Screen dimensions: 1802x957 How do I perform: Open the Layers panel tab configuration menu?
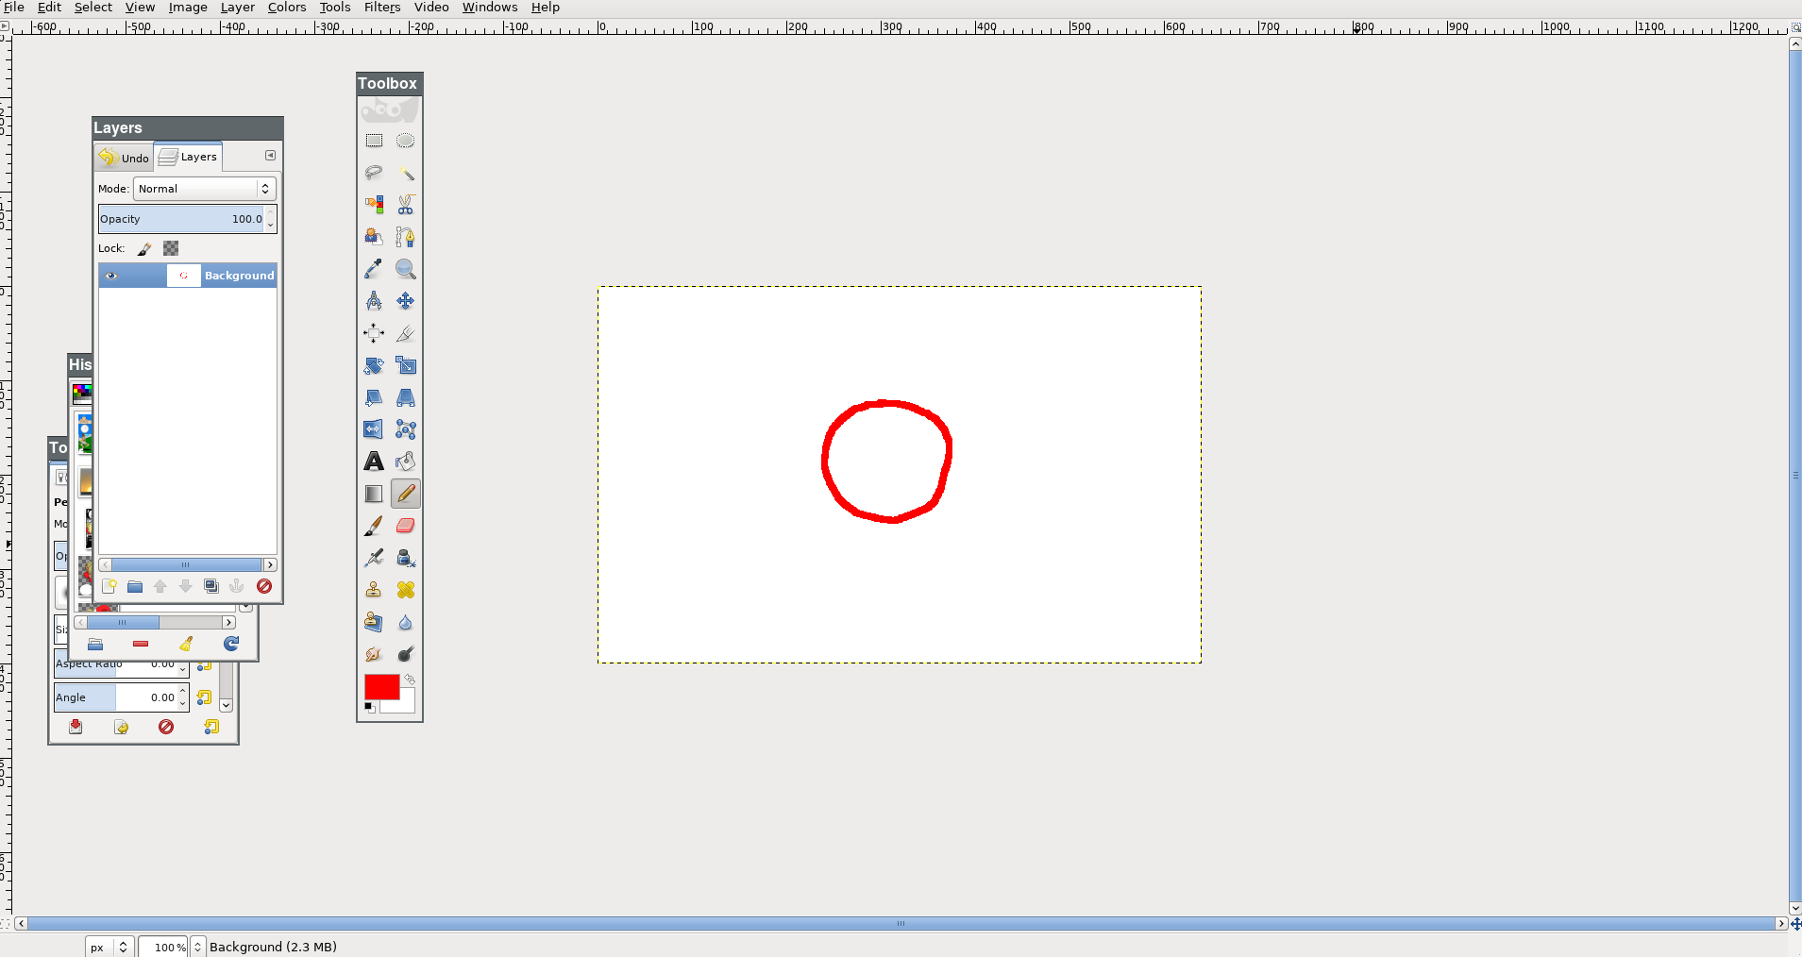(x=270, y=156)
